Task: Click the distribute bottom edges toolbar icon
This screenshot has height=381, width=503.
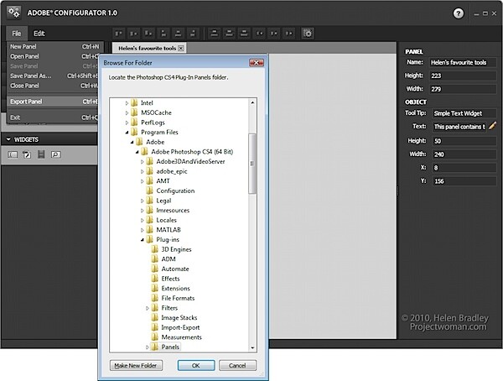Action: pos(244,33)
